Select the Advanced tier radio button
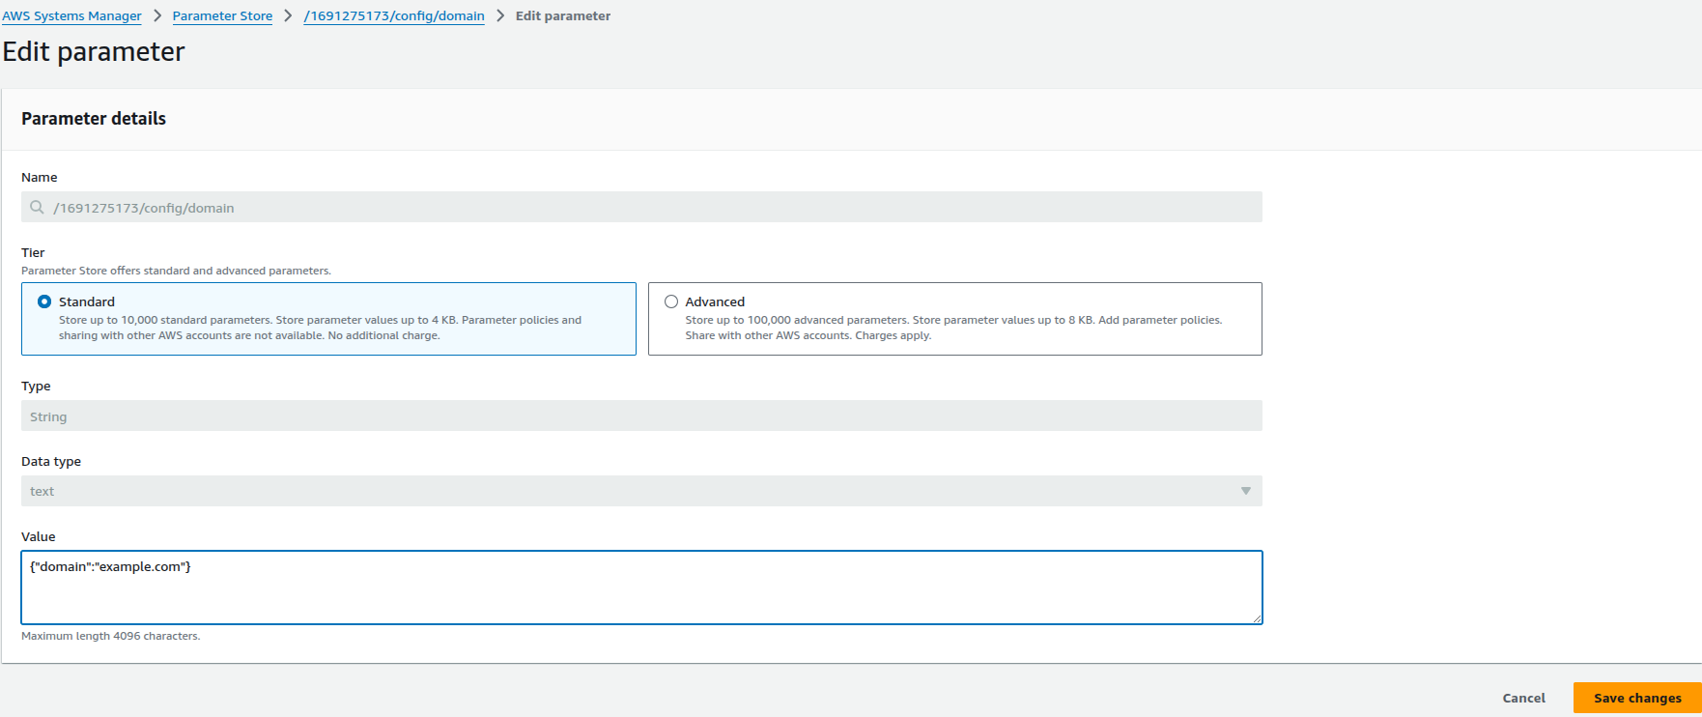Screen dimensions: 1702x717 pyautogui.click(x=671, y=301)
